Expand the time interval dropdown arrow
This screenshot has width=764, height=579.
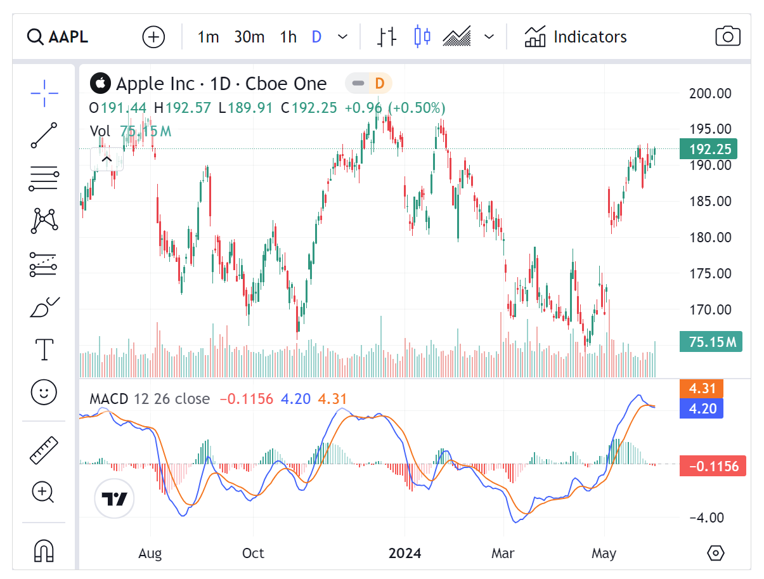click(x=342, y=37)
